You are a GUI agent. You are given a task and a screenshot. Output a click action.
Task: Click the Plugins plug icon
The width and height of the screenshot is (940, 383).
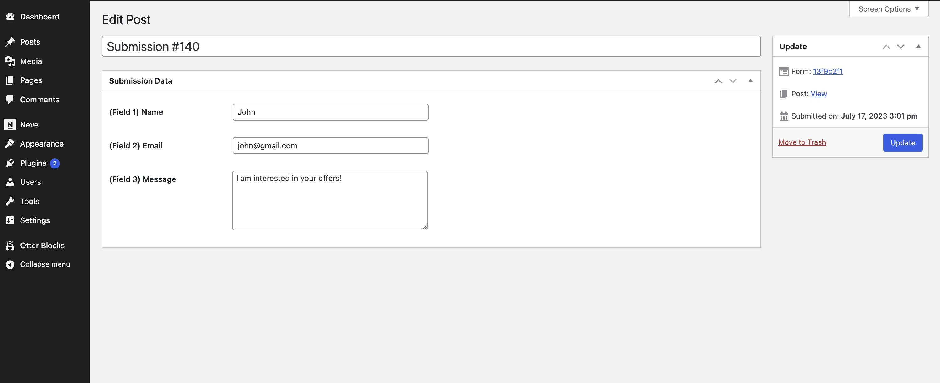point(10,163)
